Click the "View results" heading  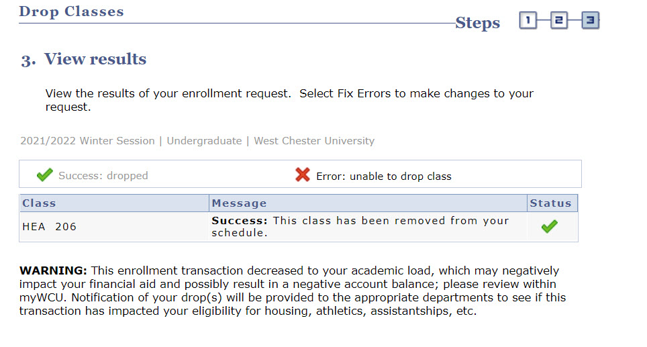point(95,59)
